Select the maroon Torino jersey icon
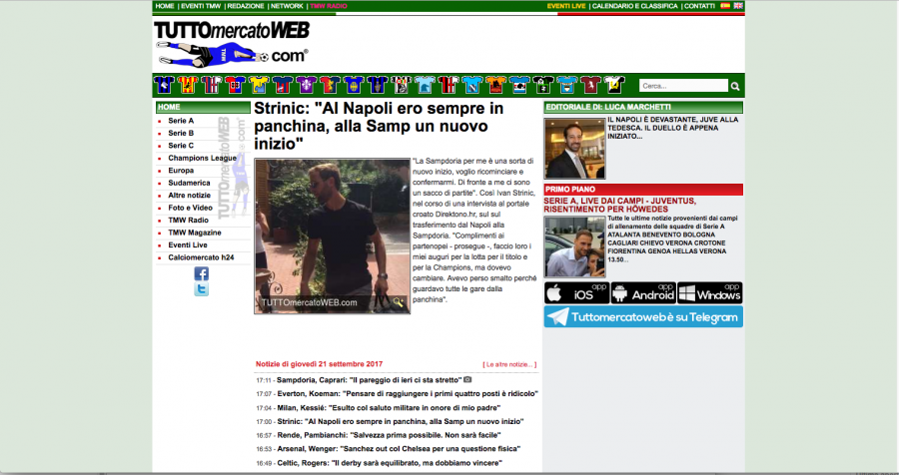This screenshot has height=475, width=899. [590, 85]
